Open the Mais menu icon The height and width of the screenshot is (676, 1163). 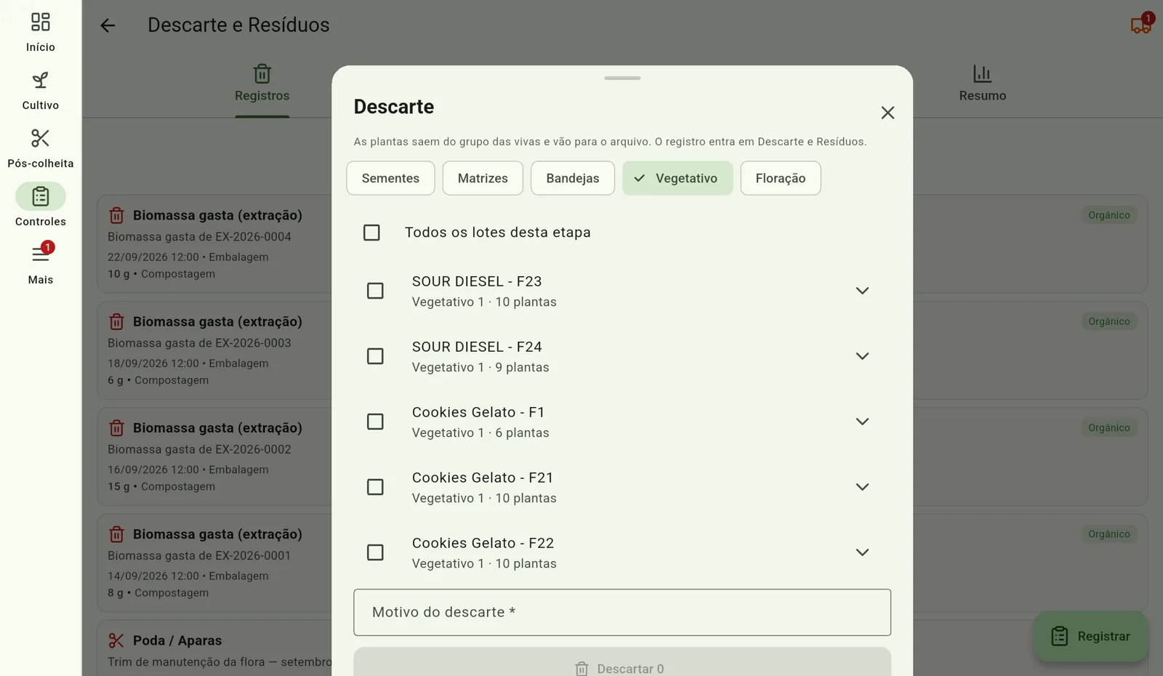tap(41, 254)
